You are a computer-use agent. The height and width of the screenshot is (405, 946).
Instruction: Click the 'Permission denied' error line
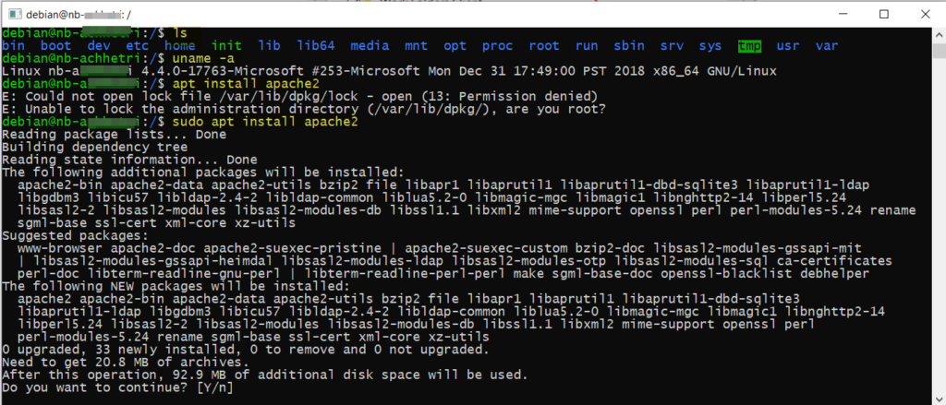299,97
